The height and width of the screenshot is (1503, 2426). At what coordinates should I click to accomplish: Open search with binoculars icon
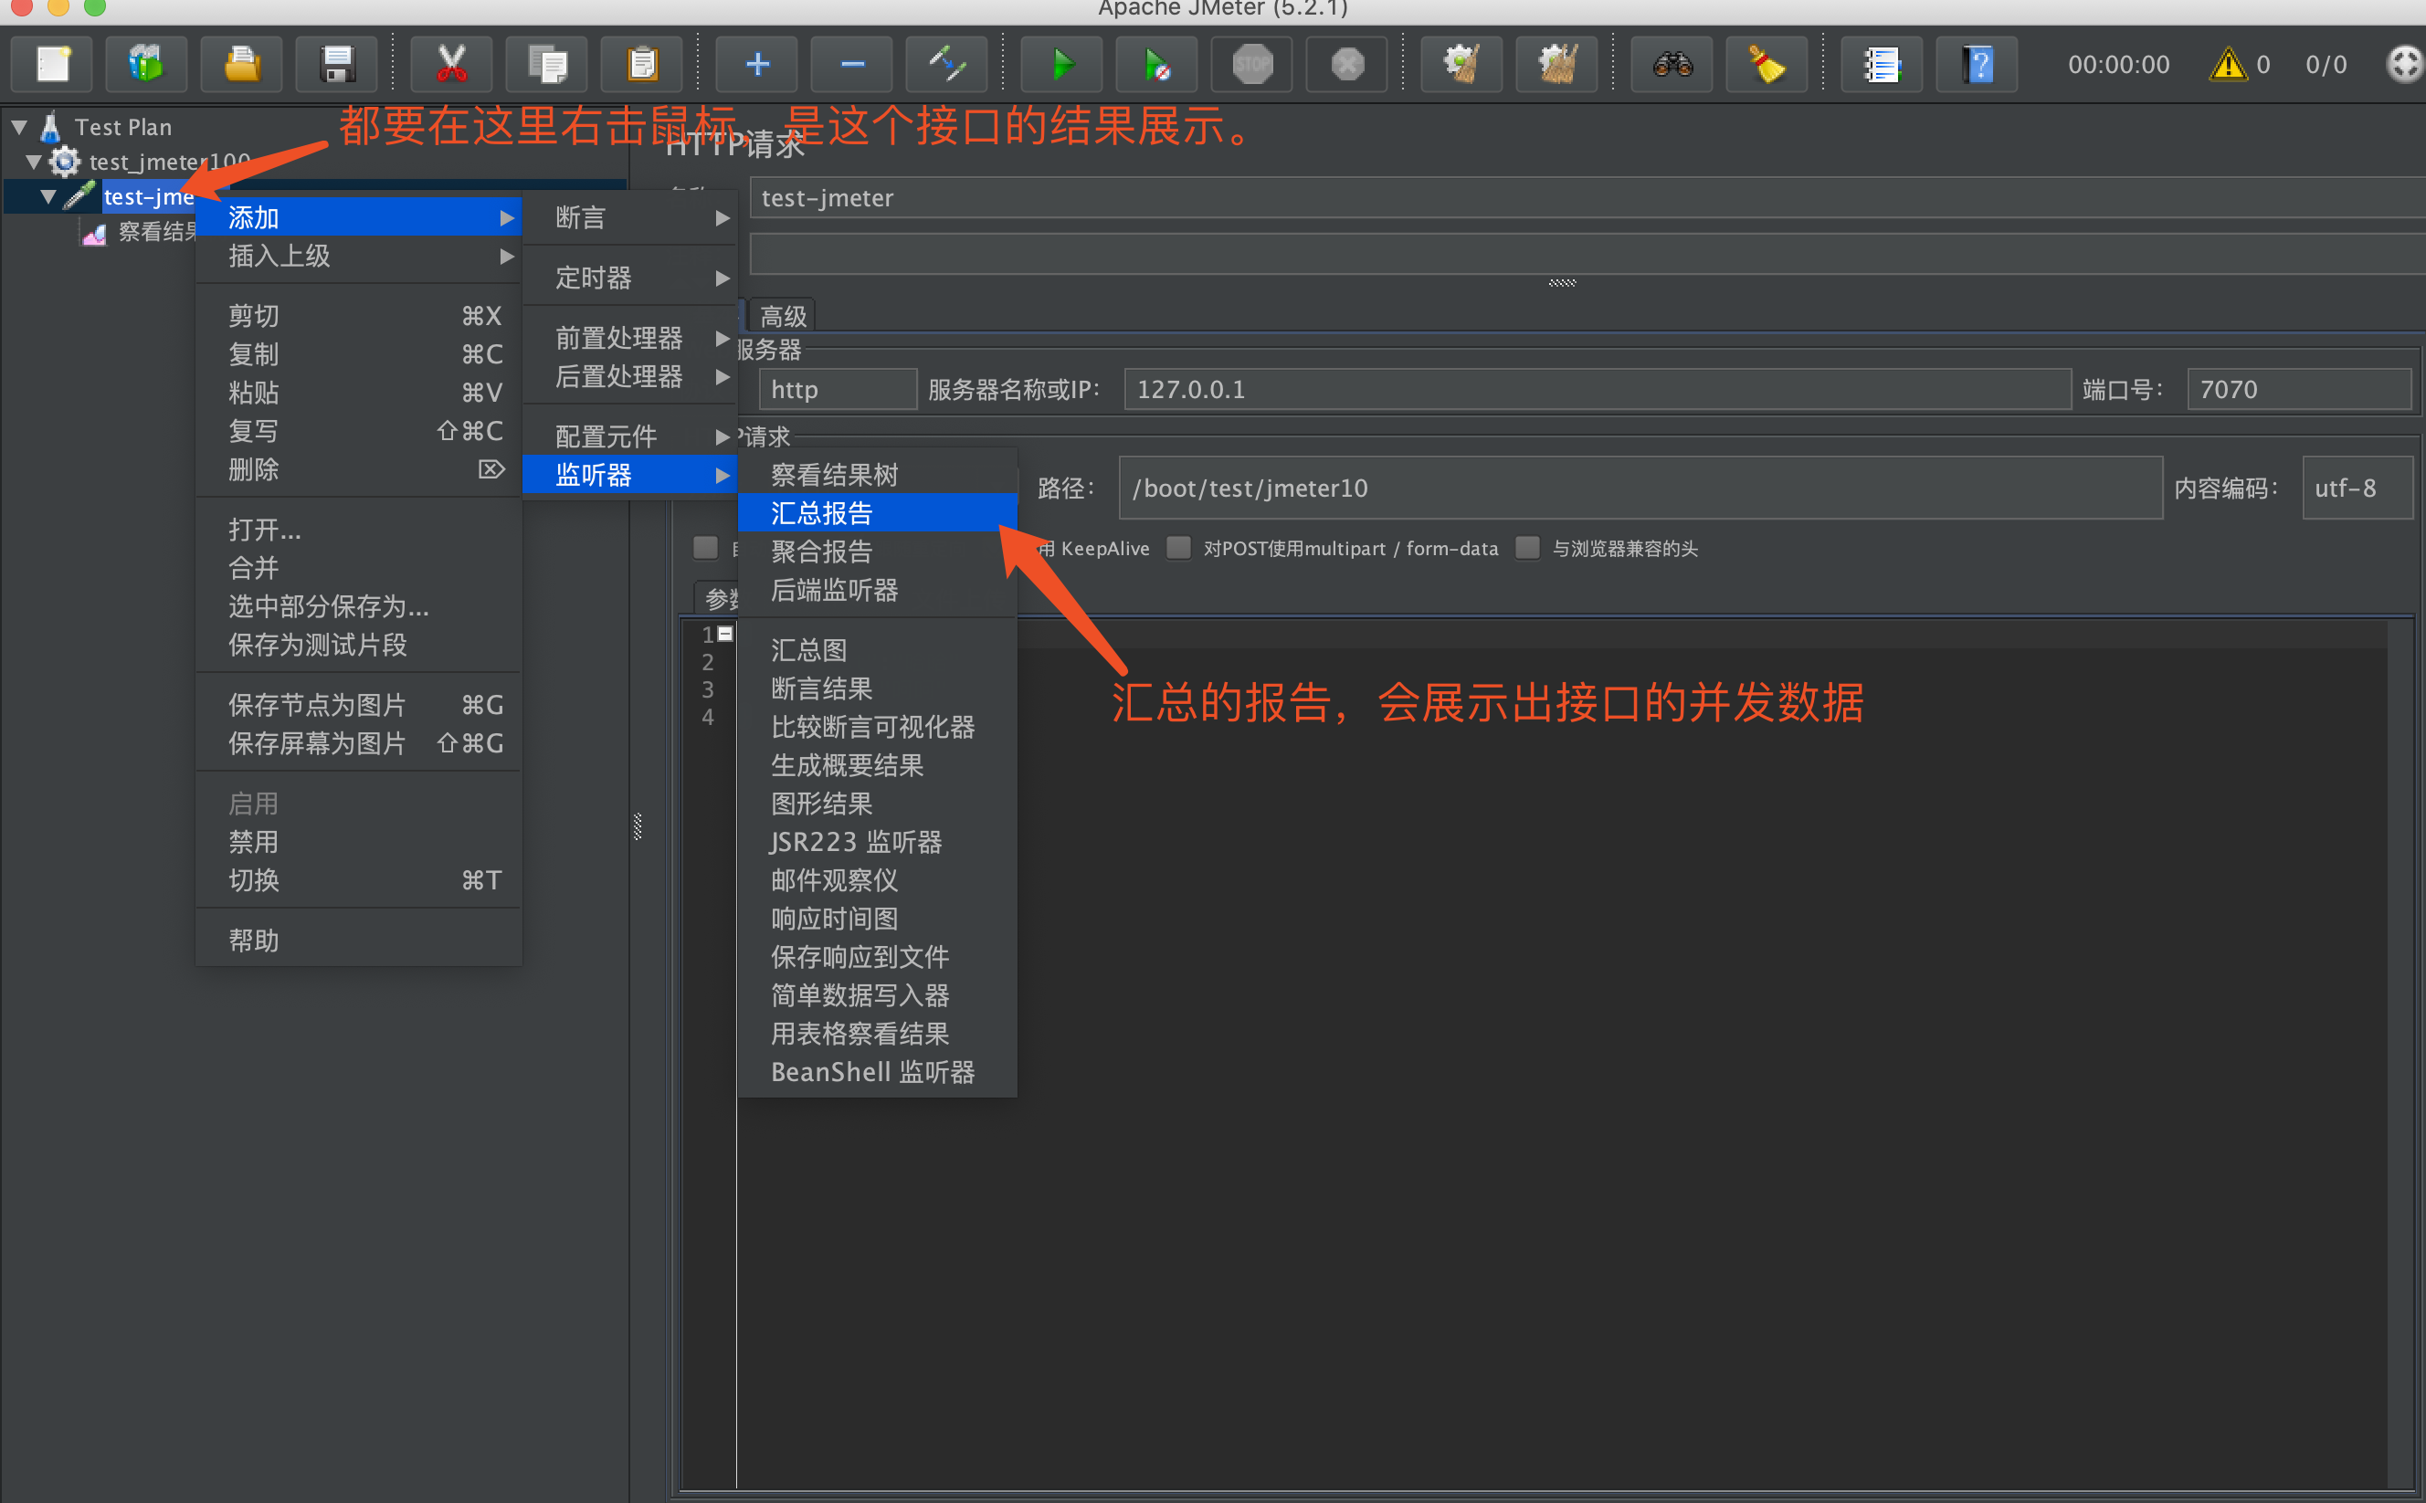(1672, 65)
